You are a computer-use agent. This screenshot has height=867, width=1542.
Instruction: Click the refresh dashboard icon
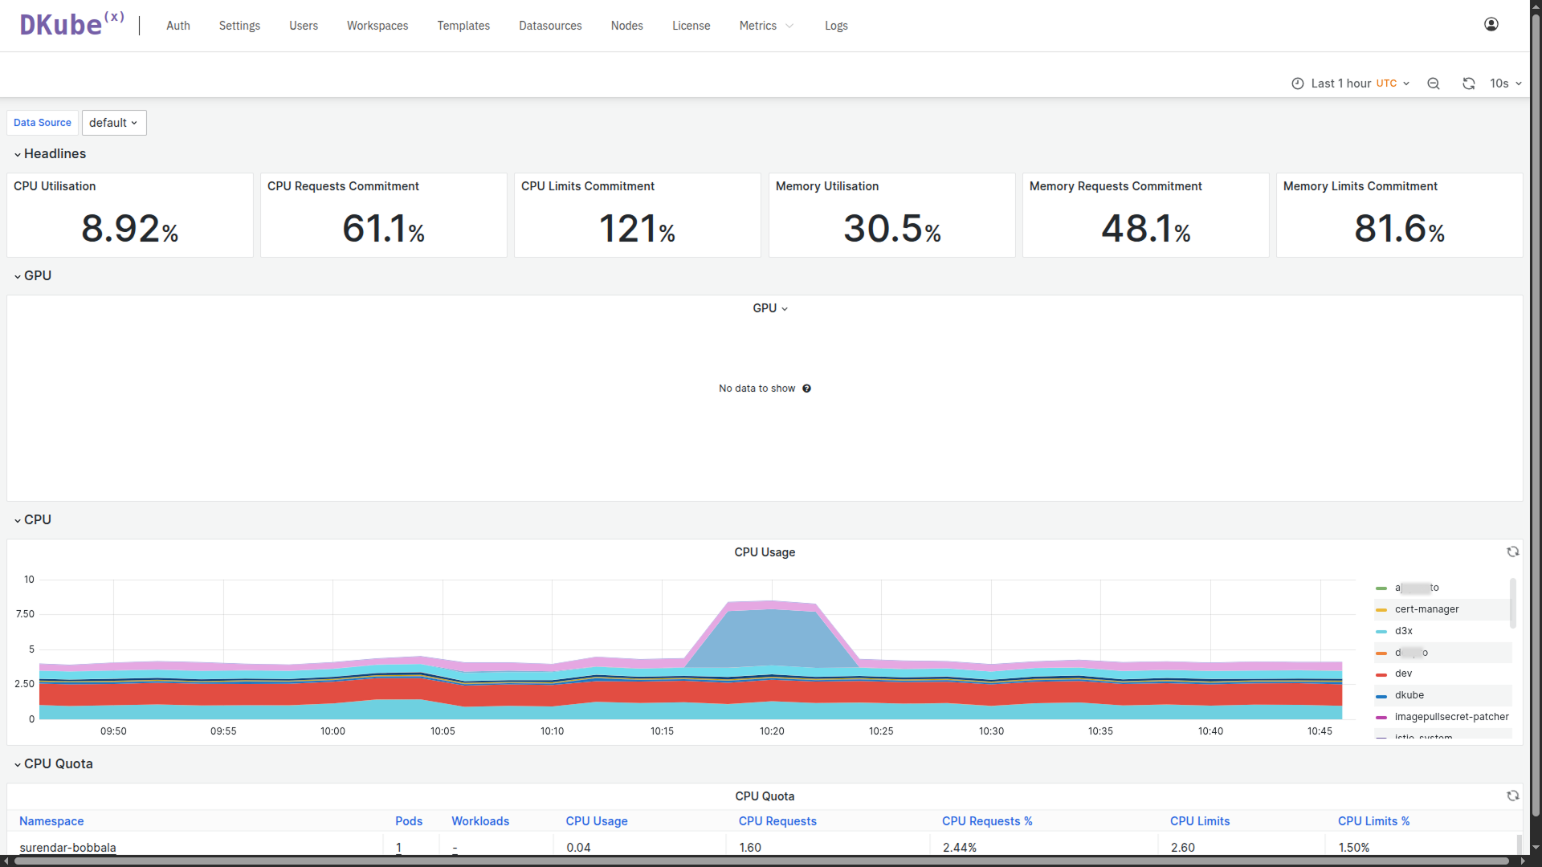pyautogui.click(x=1468, y=83)
